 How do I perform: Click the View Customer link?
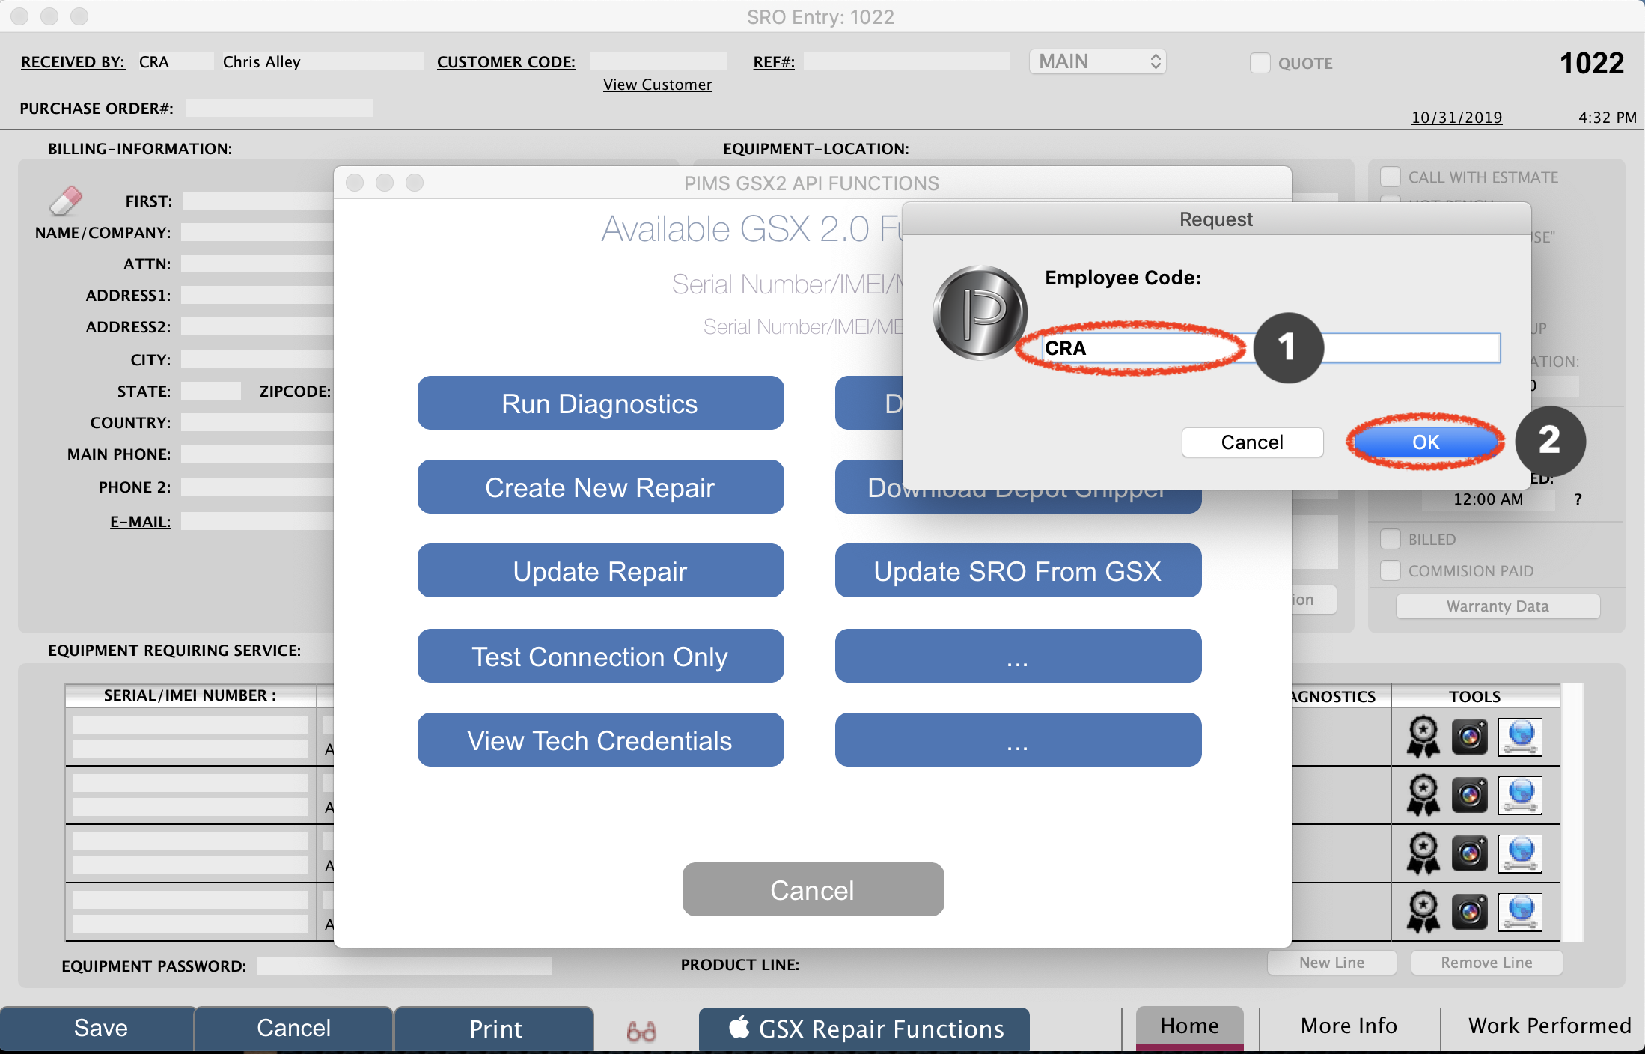pos(657,85)
